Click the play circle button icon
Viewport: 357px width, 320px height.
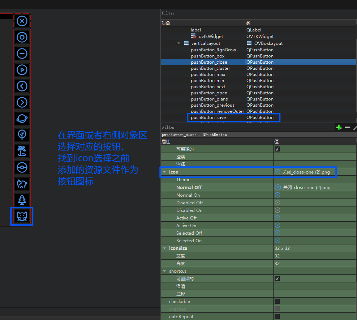point(22,70)
